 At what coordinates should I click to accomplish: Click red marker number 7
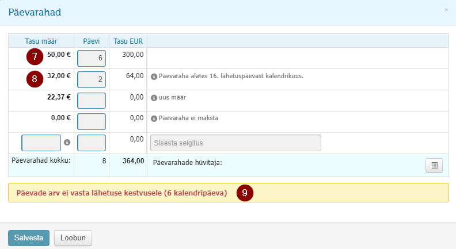35,57
